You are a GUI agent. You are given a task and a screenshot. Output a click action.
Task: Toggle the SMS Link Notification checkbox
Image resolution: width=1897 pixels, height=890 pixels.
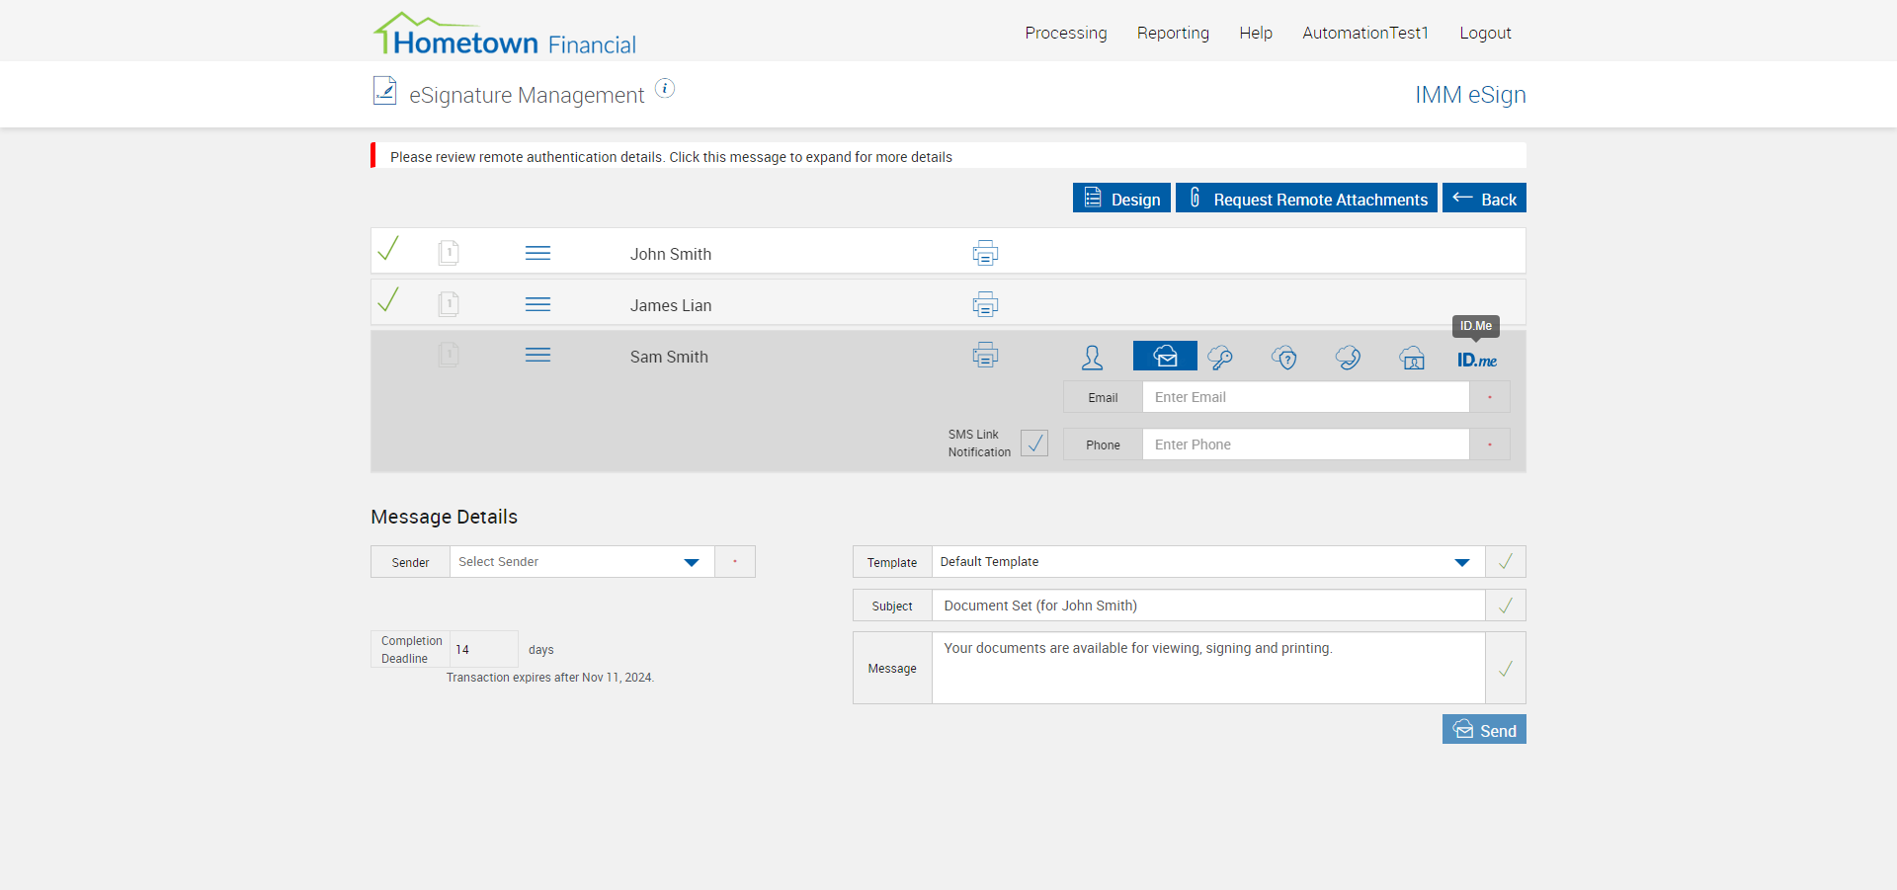point(1034,444)
